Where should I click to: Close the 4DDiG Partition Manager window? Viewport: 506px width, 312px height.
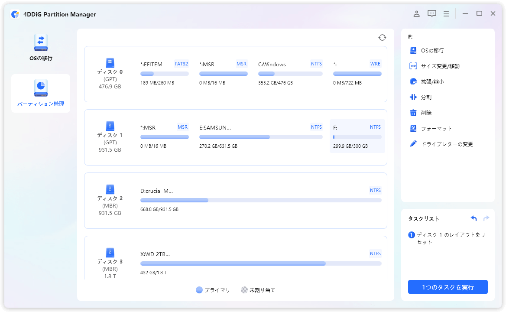coord(493,13)
